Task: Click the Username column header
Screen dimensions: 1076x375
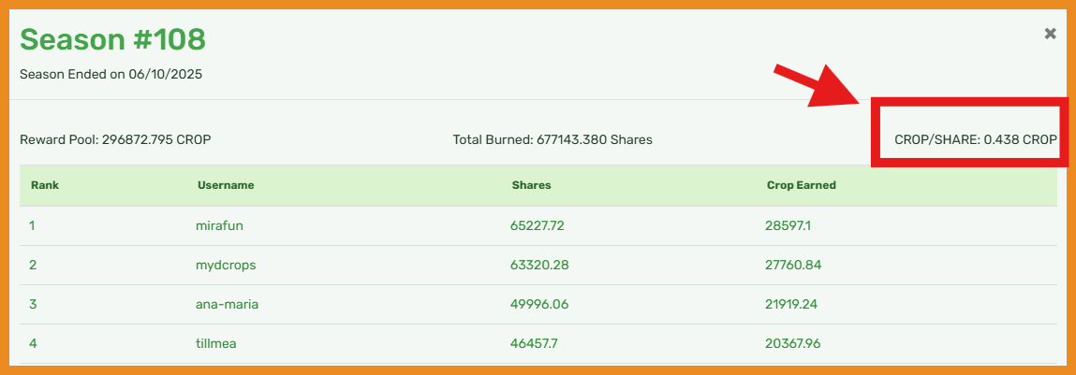Action: (226, 185)
